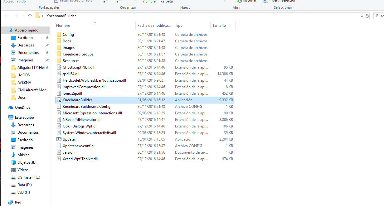
Task: Select the Kneeboard Groups folder icon
Action: 59,54
